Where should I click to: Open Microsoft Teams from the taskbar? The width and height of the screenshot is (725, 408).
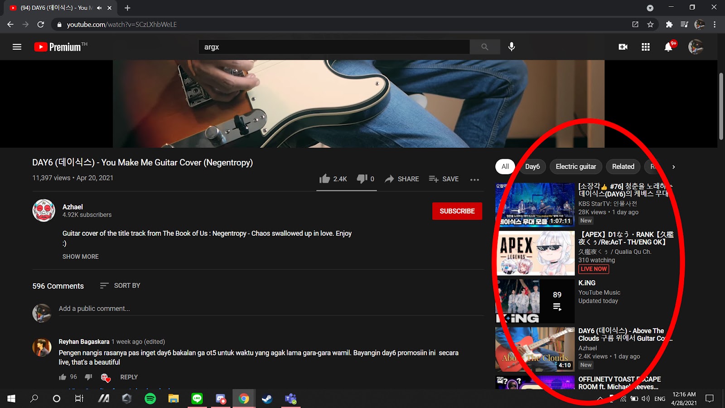click(290, 398)
